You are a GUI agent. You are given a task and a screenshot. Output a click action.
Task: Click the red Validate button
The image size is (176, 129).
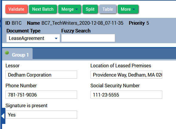coord(16,9)
